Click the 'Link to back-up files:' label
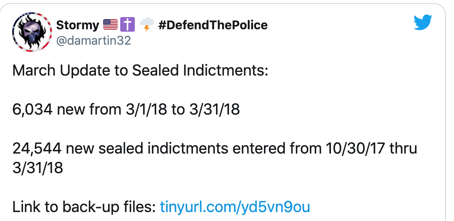The image size is (454, 221). point(84,207)
